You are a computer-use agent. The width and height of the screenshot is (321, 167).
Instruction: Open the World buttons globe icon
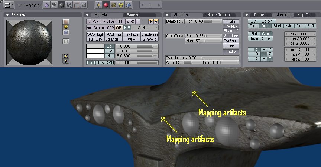[128, 5]
